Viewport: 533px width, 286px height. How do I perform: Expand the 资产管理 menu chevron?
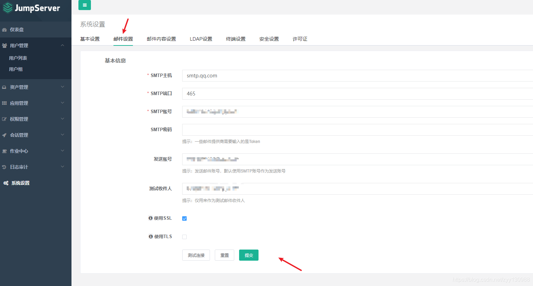click(x=62, y=87)
